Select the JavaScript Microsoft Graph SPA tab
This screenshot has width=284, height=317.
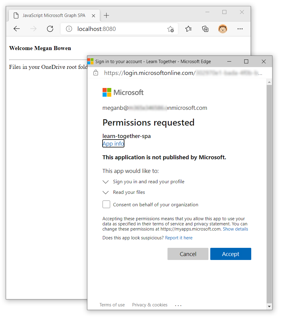[54, 15]
